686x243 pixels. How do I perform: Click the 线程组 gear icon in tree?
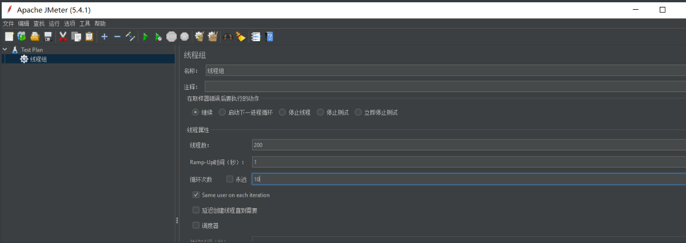pos(24,59)
